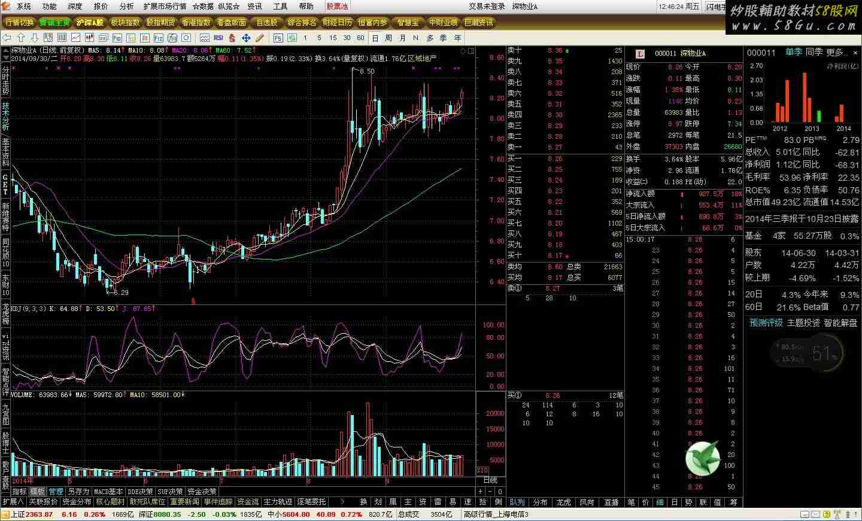
Task: Click the up arrow toolbar icon
Action: coord(21,38)
